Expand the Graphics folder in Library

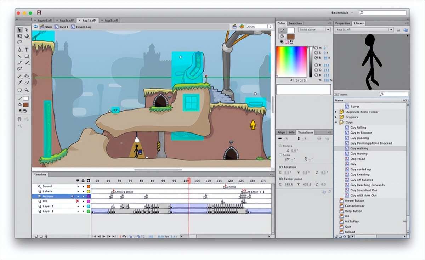(336, 117)
